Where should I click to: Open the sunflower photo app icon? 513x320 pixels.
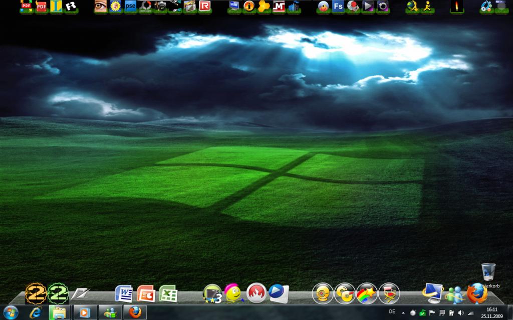tap(115, 6)
